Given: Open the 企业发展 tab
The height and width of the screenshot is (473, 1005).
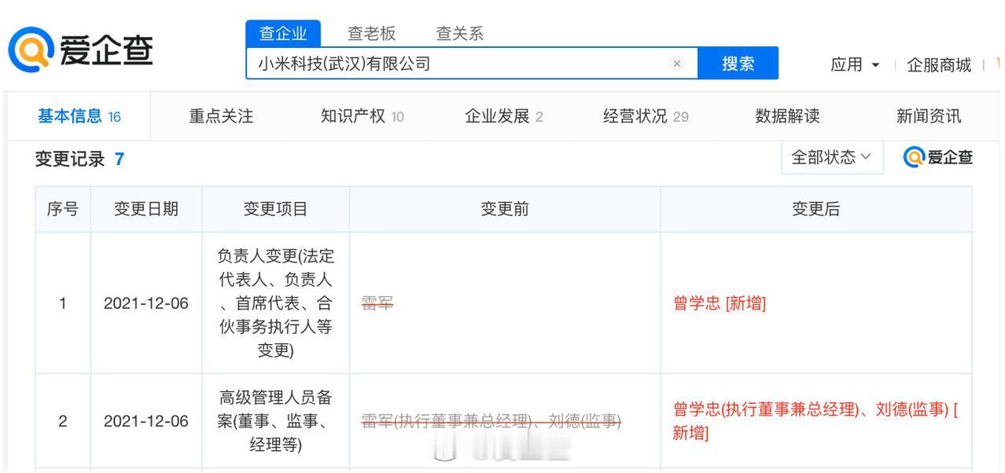Looking at the screenshot, I should point(504,116).
